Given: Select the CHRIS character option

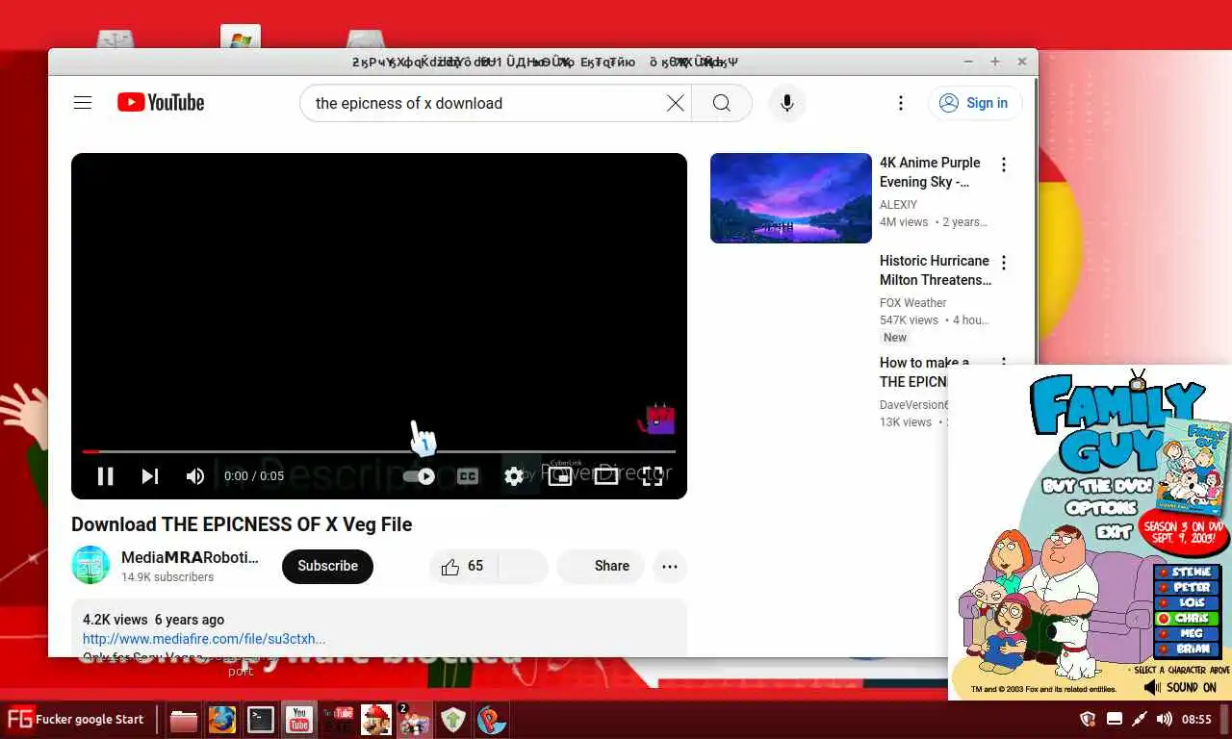Looking at the screenshot, I should pyautogui.click(x=1186, y=618).
